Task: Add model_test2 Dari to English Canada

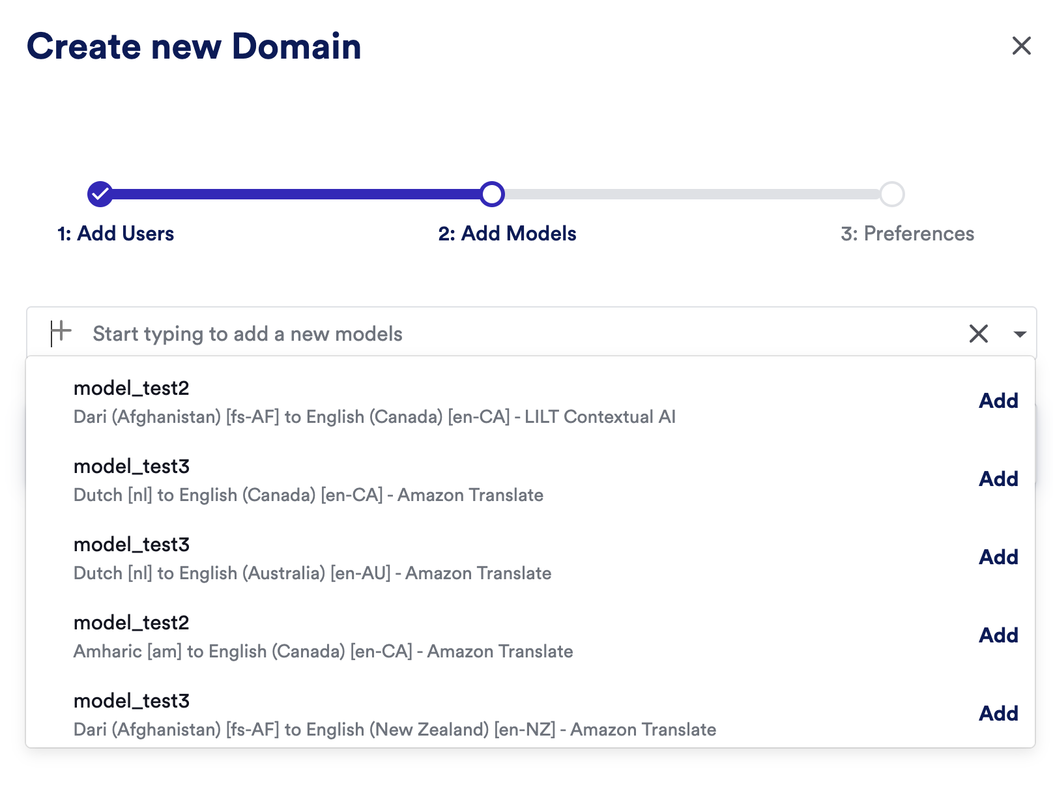Action: point(998,401)
